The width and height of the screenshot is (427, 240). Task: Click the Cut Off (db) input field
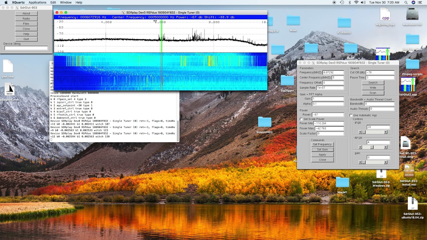point(380,72)
